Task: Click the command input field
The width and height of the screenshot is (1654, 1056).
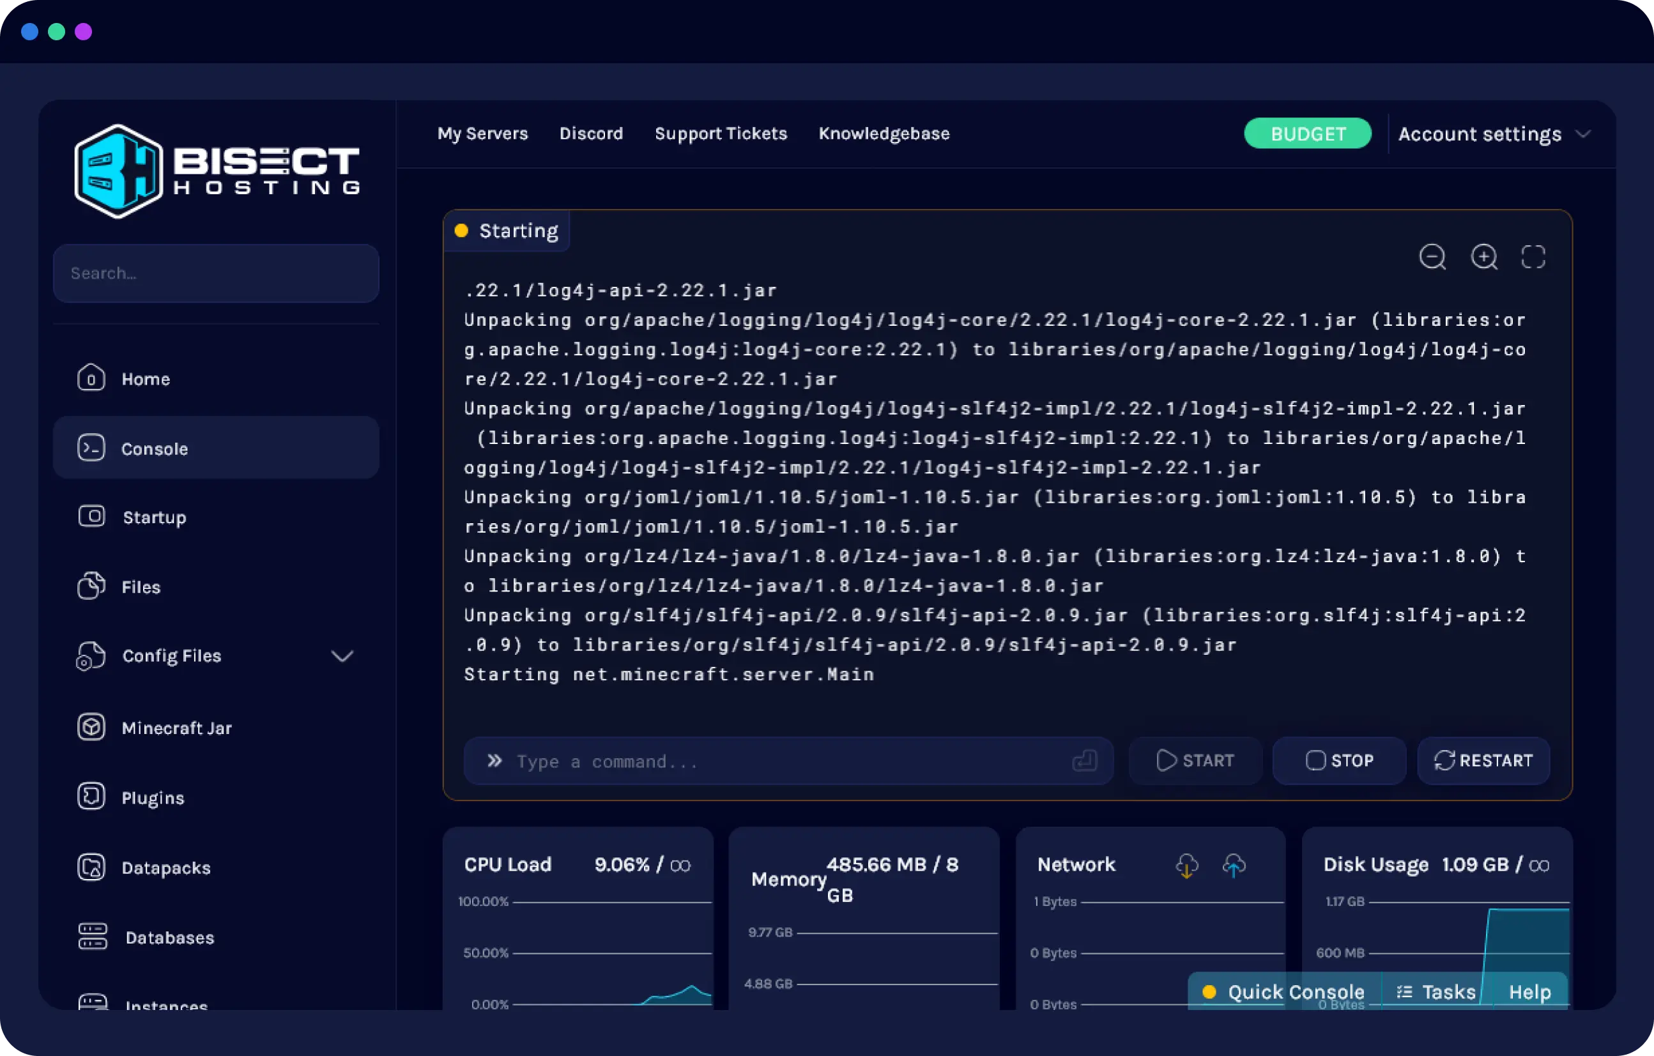Action: tap(790, 761)
